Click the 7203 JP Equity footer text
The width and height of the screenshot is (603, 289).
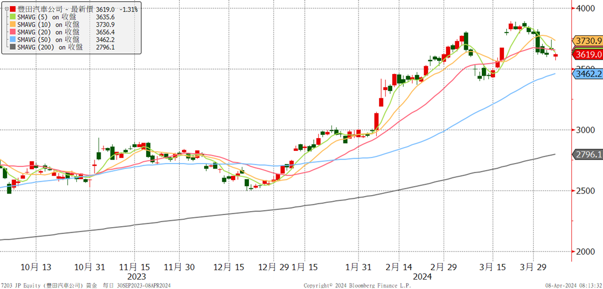coord(21,286)
